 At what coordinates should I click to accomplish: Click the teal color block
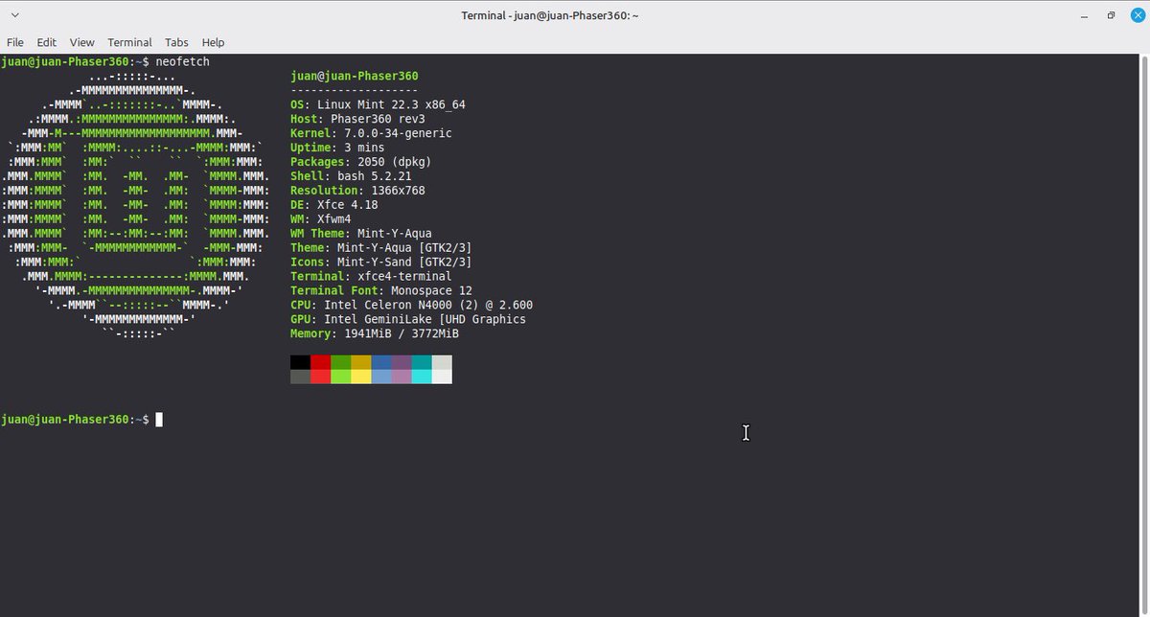pyautogui.click(x=422, y=362)
